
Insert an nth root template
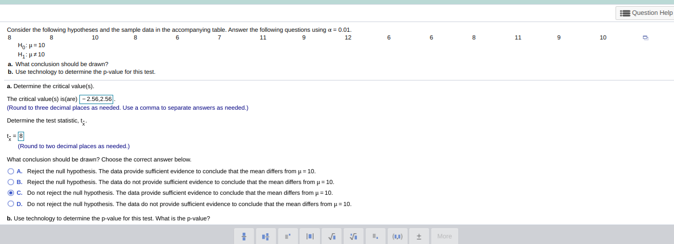coord(353,236)
